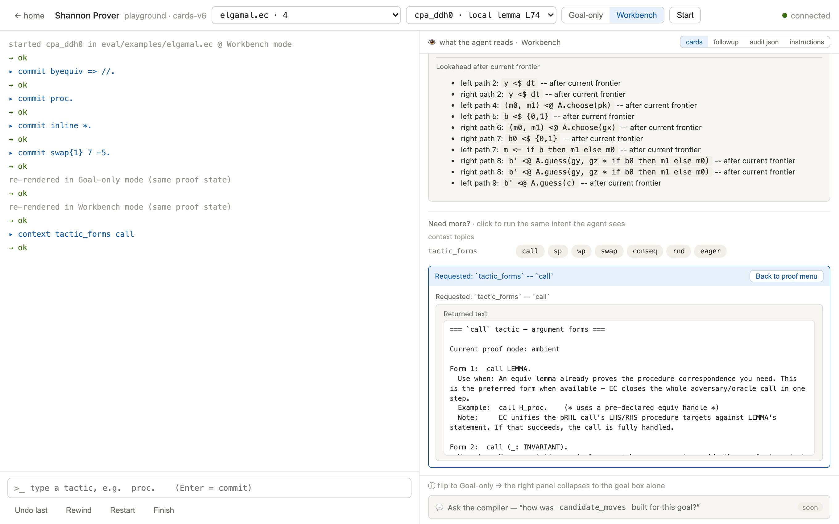The image size is (839, 524).
Task: Click the 'Shannon Prover' title
Action: 87,16
